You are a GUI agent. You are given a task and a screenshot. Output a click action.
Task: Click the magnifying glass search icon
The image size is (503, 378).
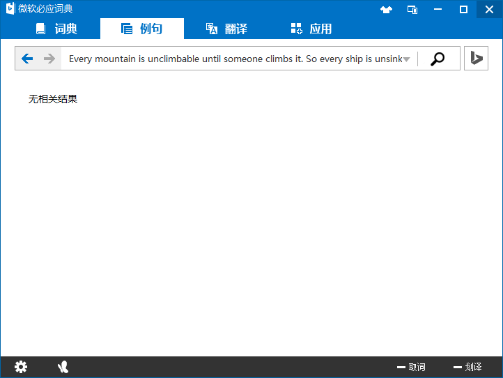(438, 59)
